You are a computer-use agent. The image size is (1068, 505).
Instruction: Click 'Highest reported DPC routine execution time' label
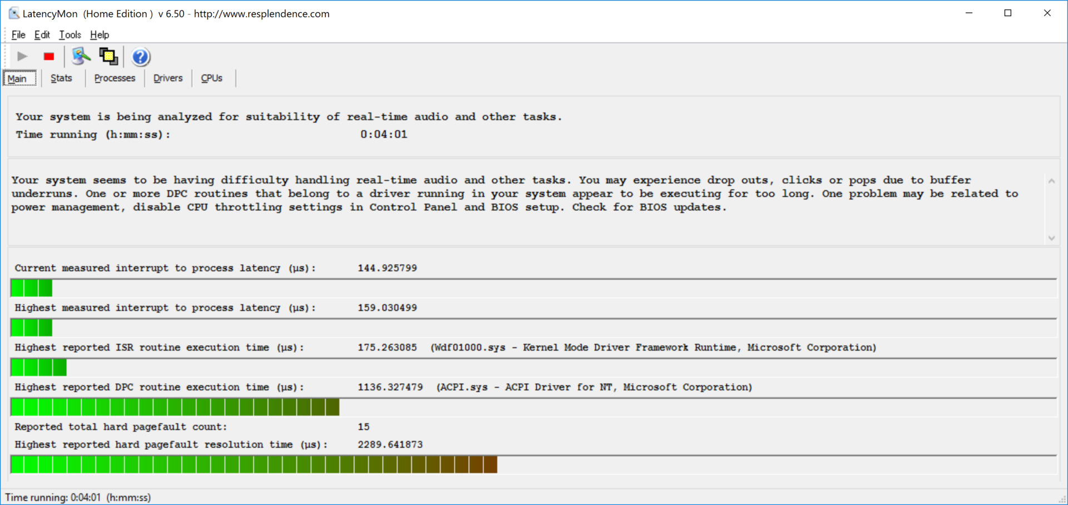coord(159,387)
